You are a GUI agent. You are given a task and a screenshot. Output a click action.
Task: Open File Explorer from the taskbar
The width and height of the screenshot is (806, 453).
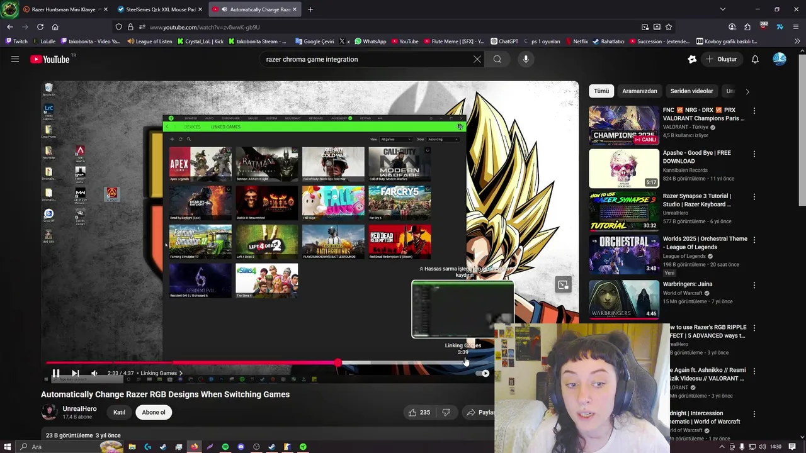(132, 447)
